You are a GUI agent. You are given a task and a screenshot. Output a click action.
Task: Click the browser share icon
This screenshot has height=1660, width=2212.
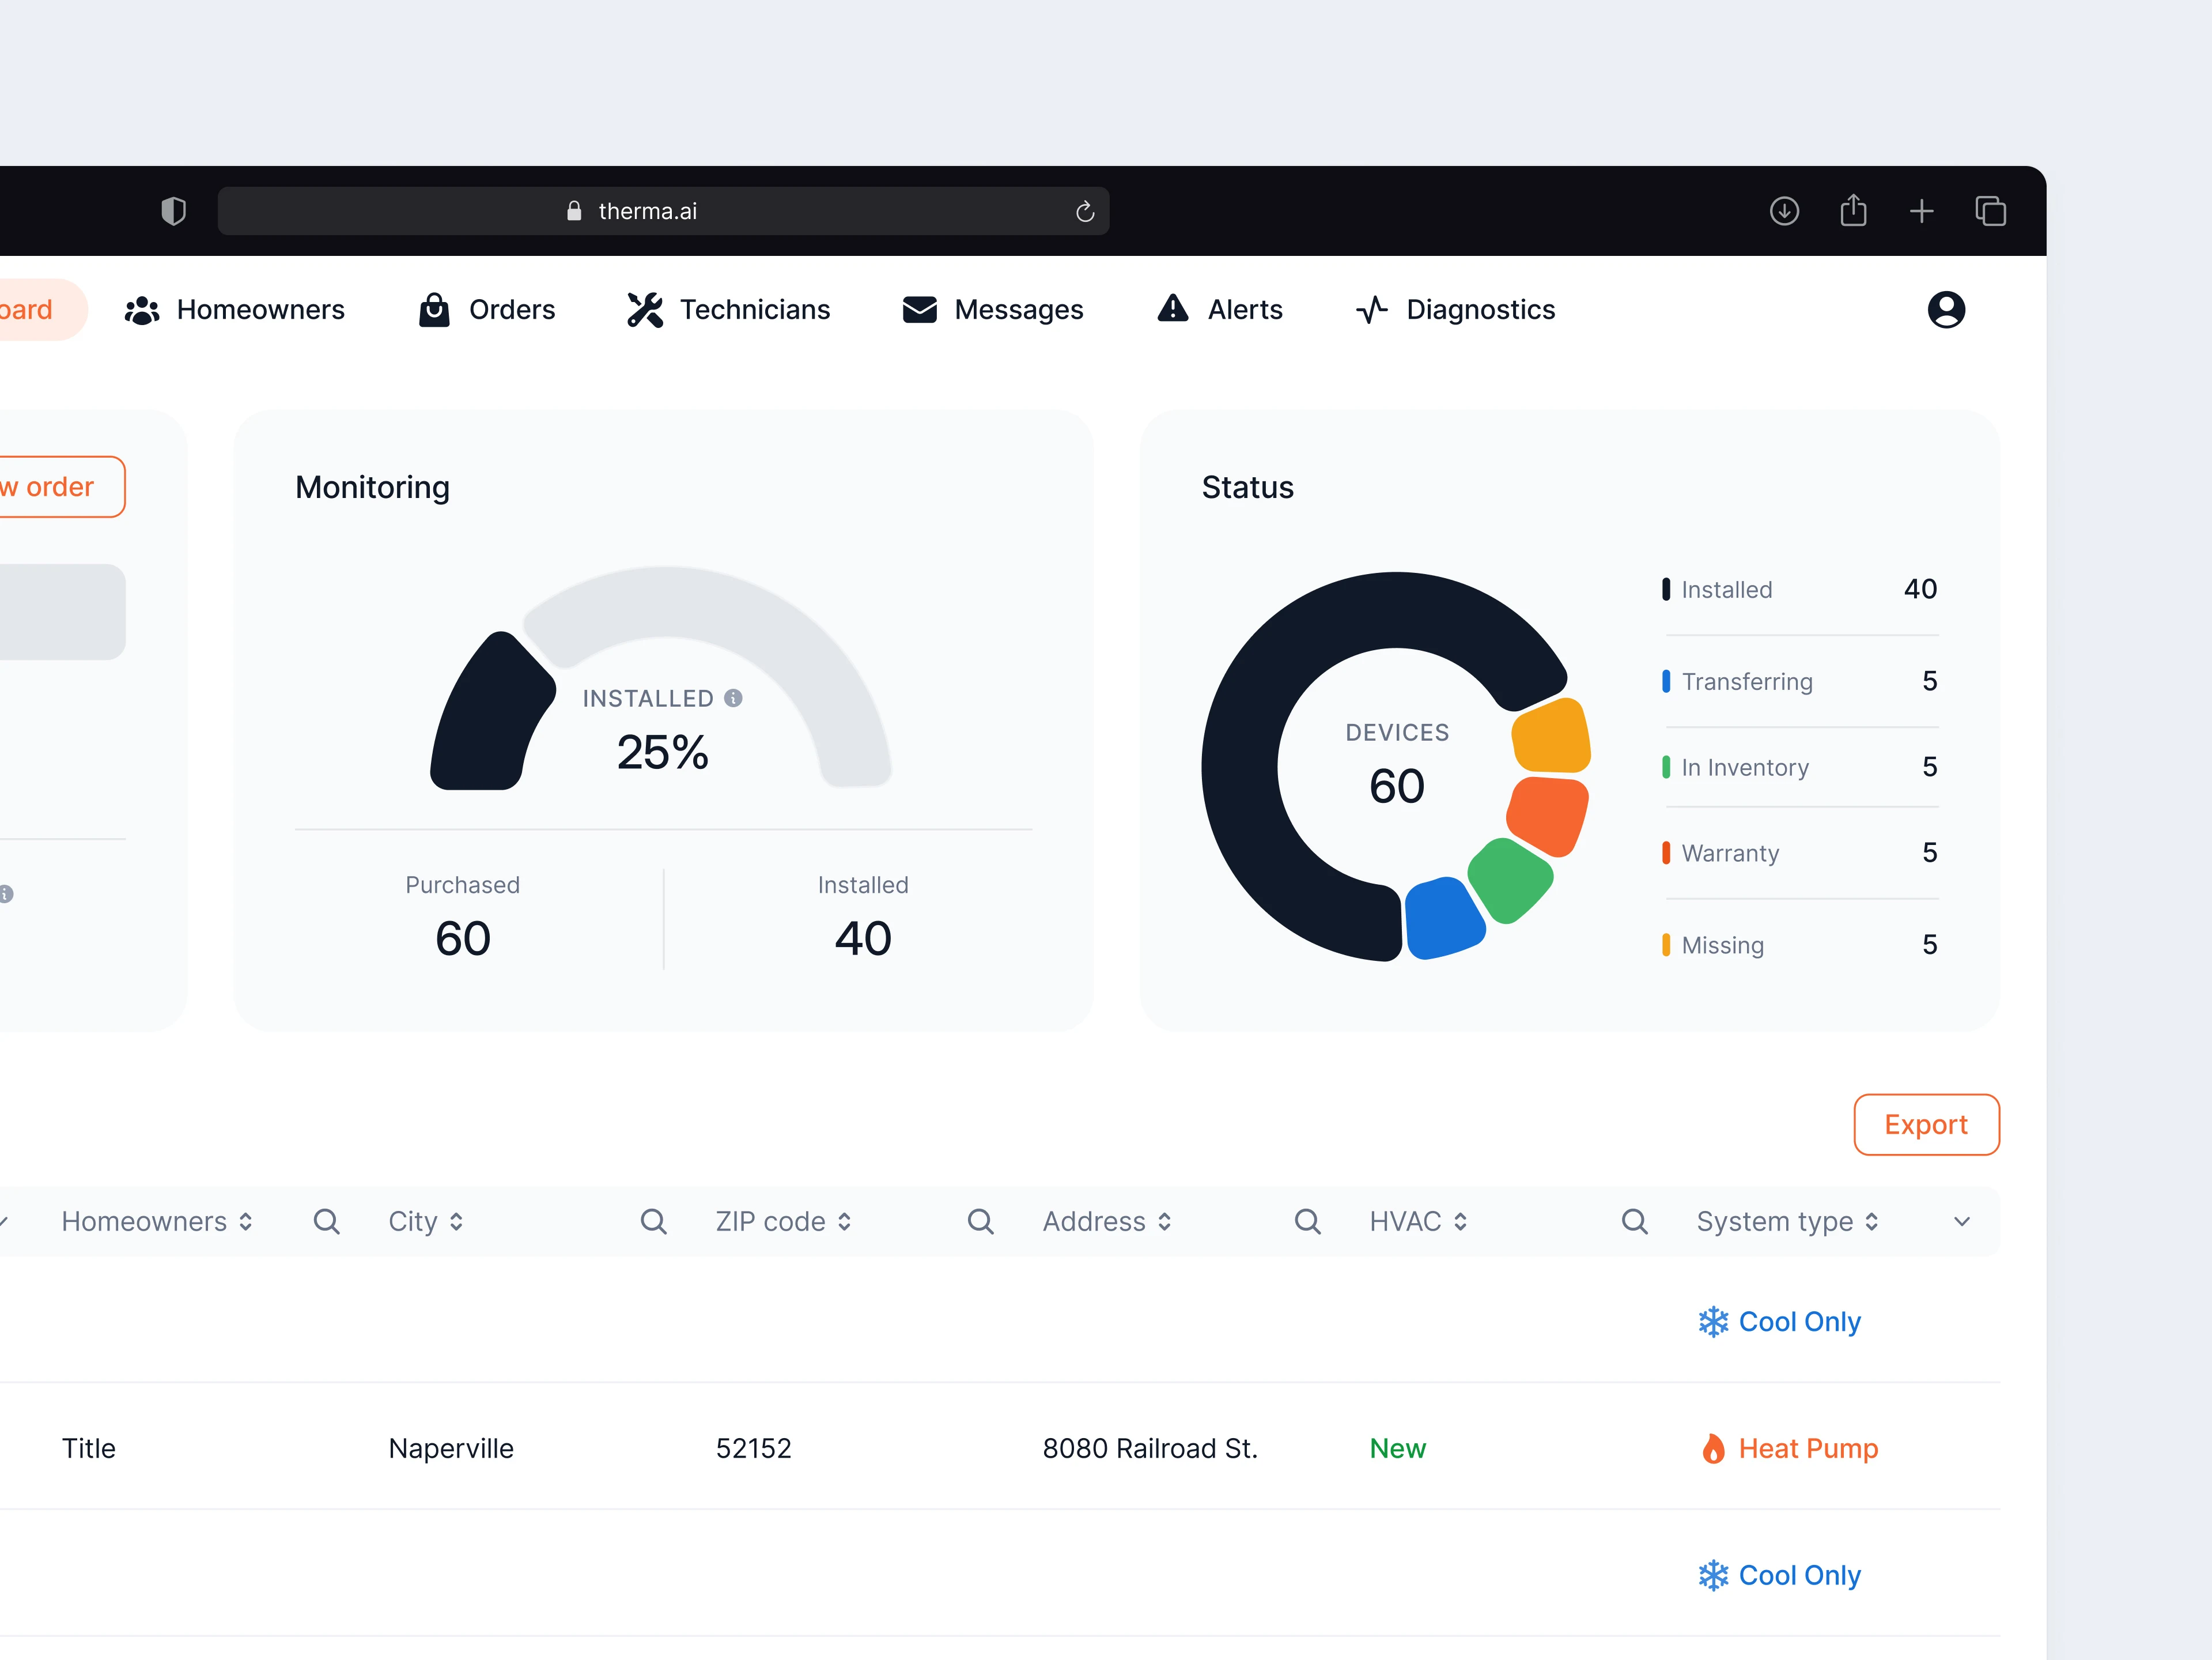(x=1853, y=211)
